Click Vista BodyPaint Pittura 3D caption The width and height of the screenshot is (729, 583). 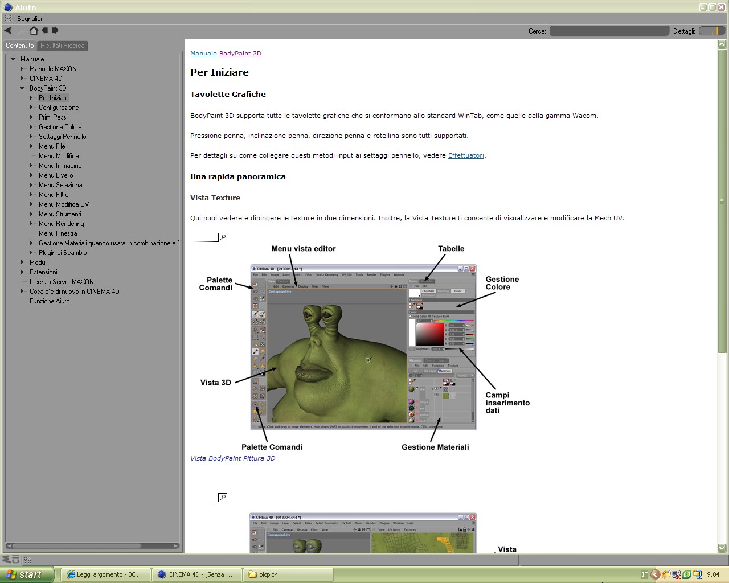(x=232, y=458)
